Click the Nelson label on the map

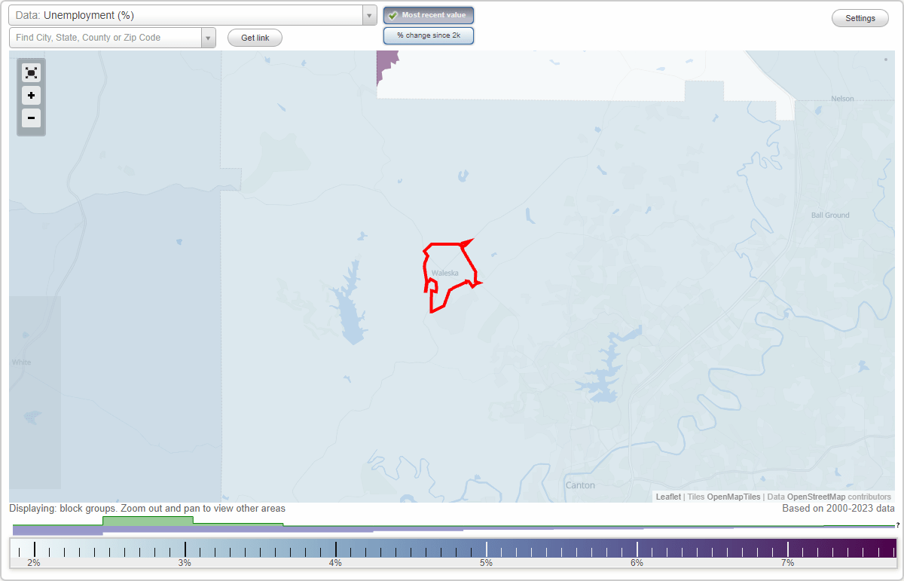pos(843,99)
